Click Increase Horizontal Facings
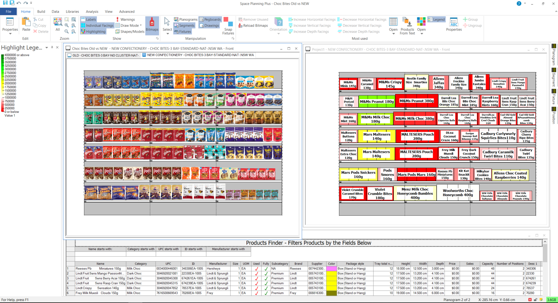This screenshot has width=558, height=303. (x=312, y=19)
